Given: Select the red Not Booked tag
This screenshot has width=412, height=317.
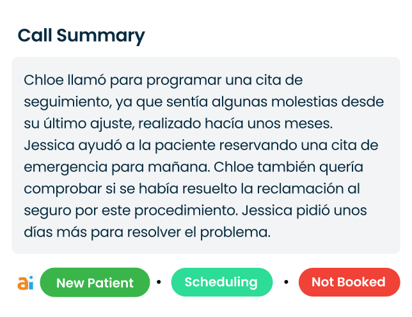Looking at the screenshot, I should click(349, 282).
